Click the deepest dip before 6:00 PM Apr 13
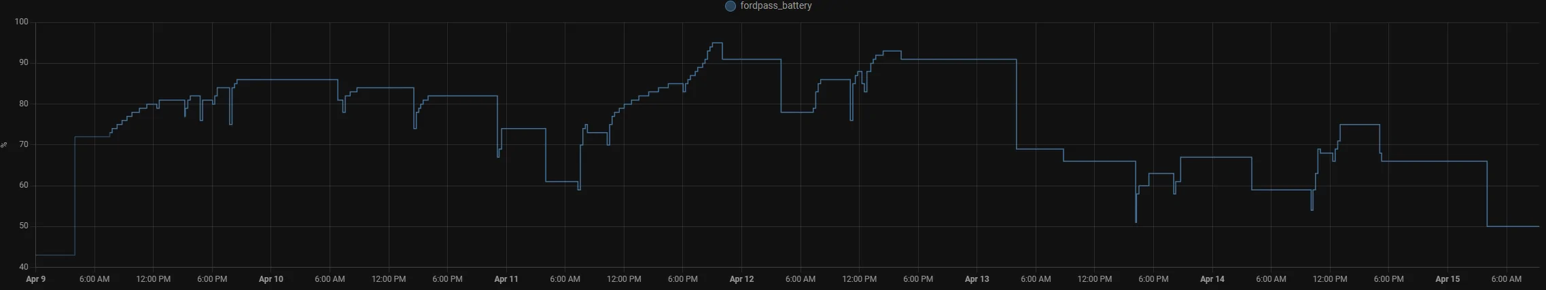The width and height of the screenshot is (1546, 290). (1136, 221)
